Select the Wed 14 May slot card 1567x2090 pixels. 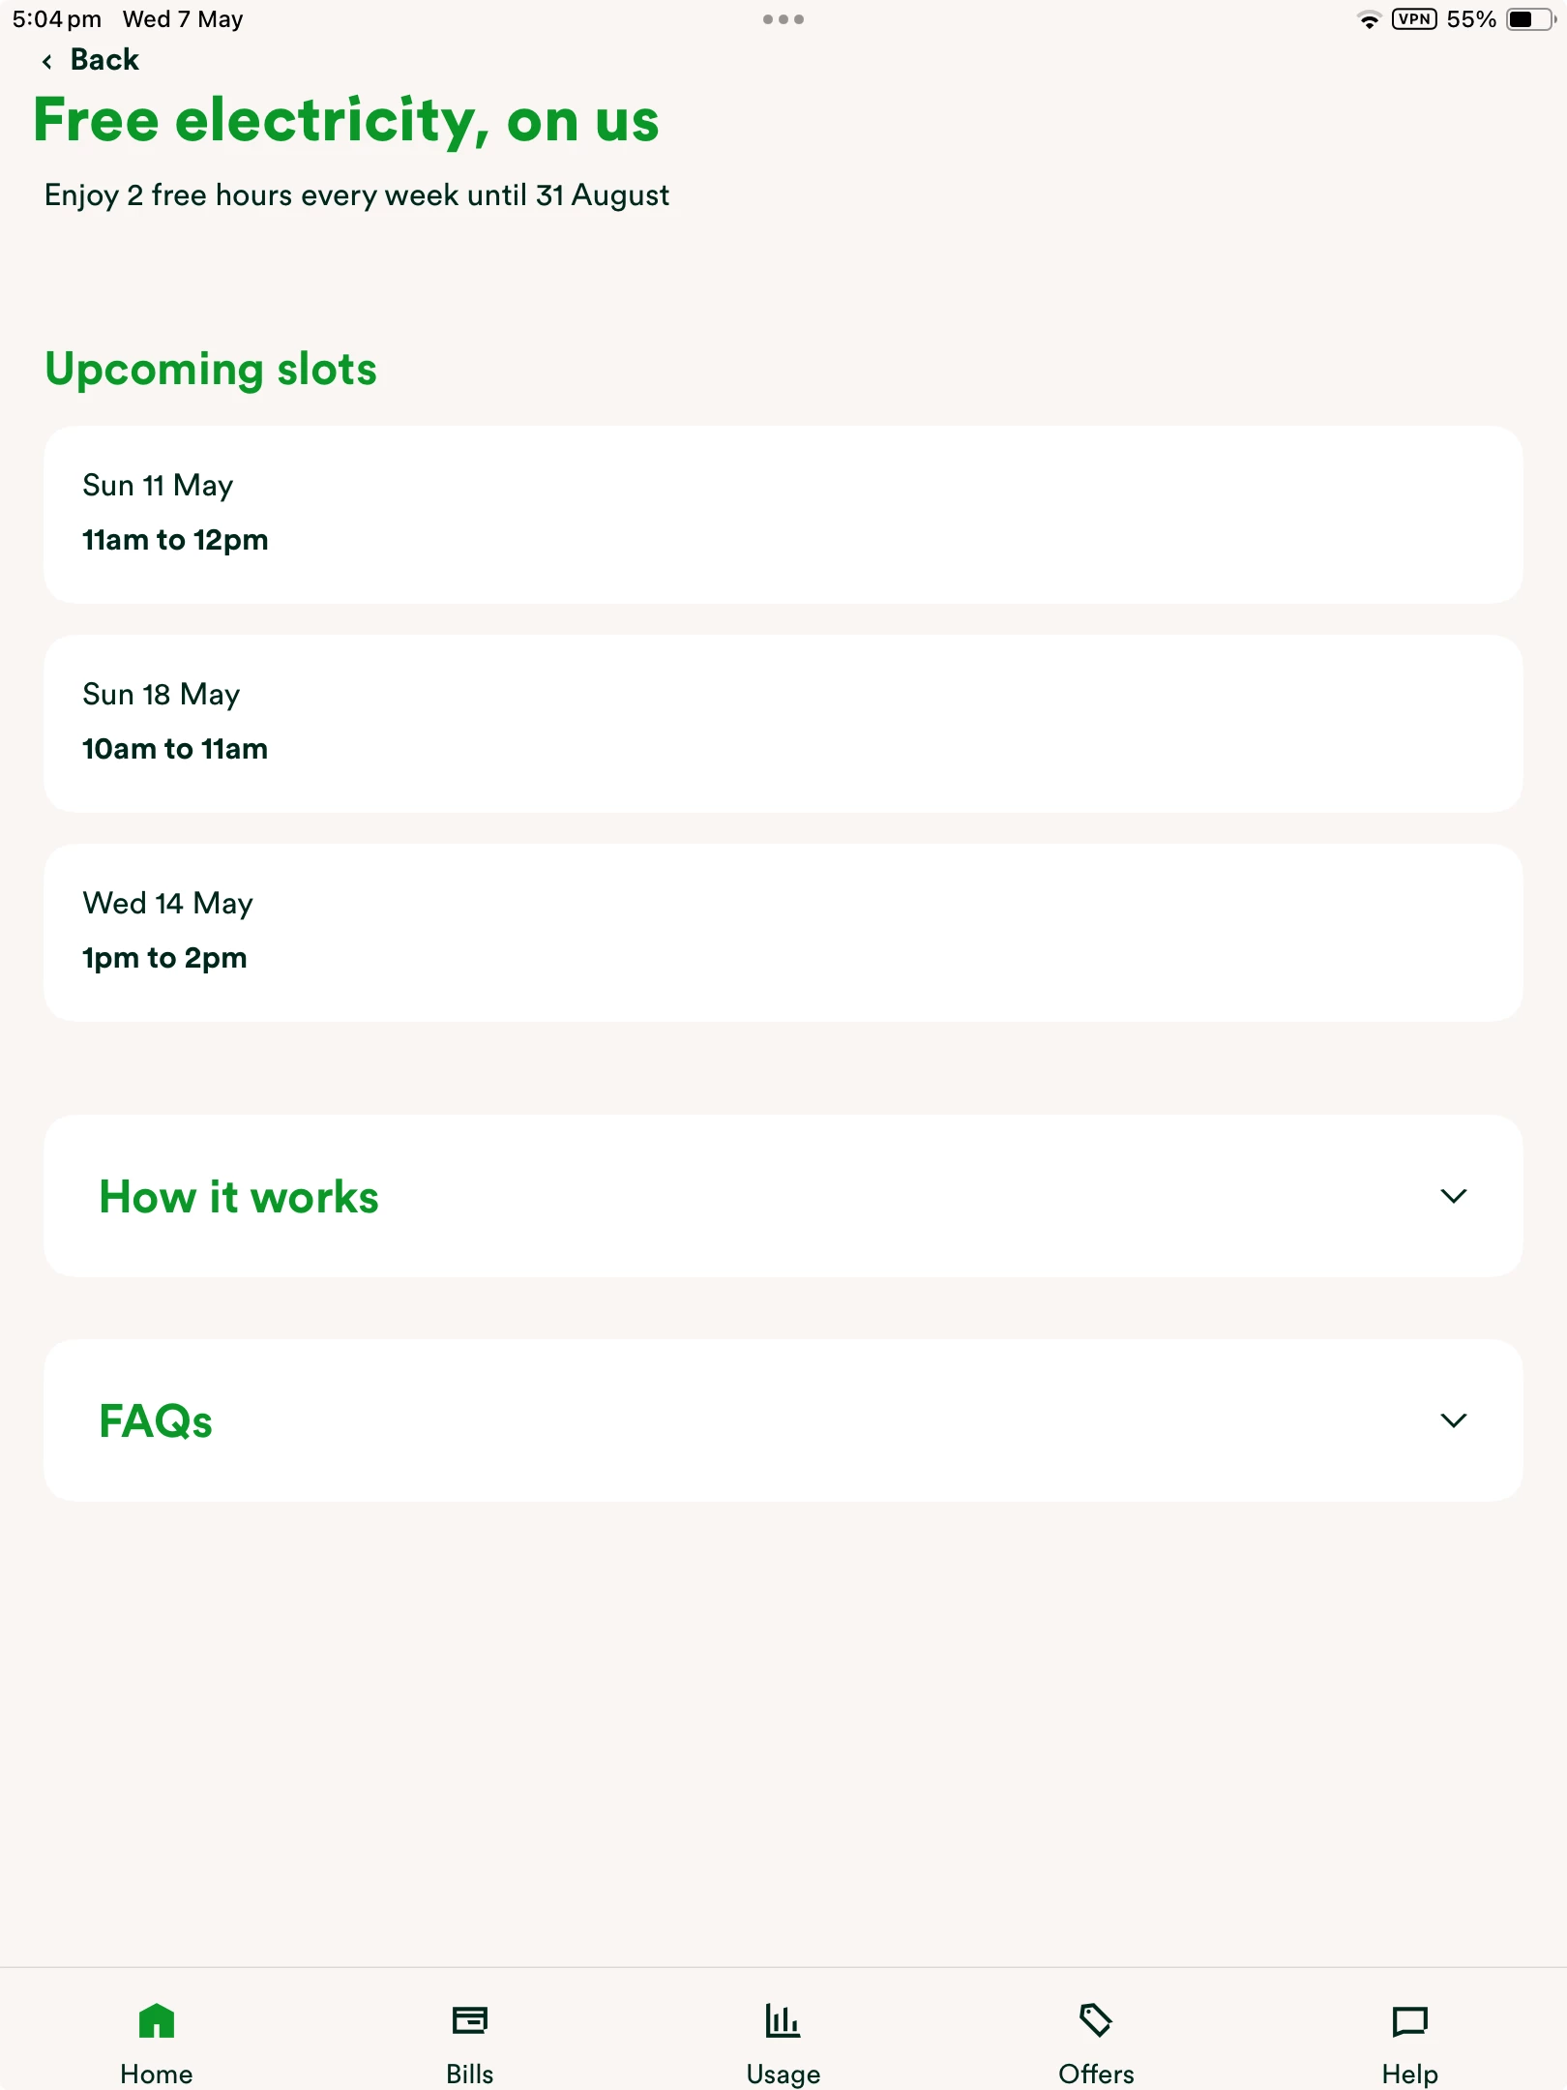click(783, 933)
